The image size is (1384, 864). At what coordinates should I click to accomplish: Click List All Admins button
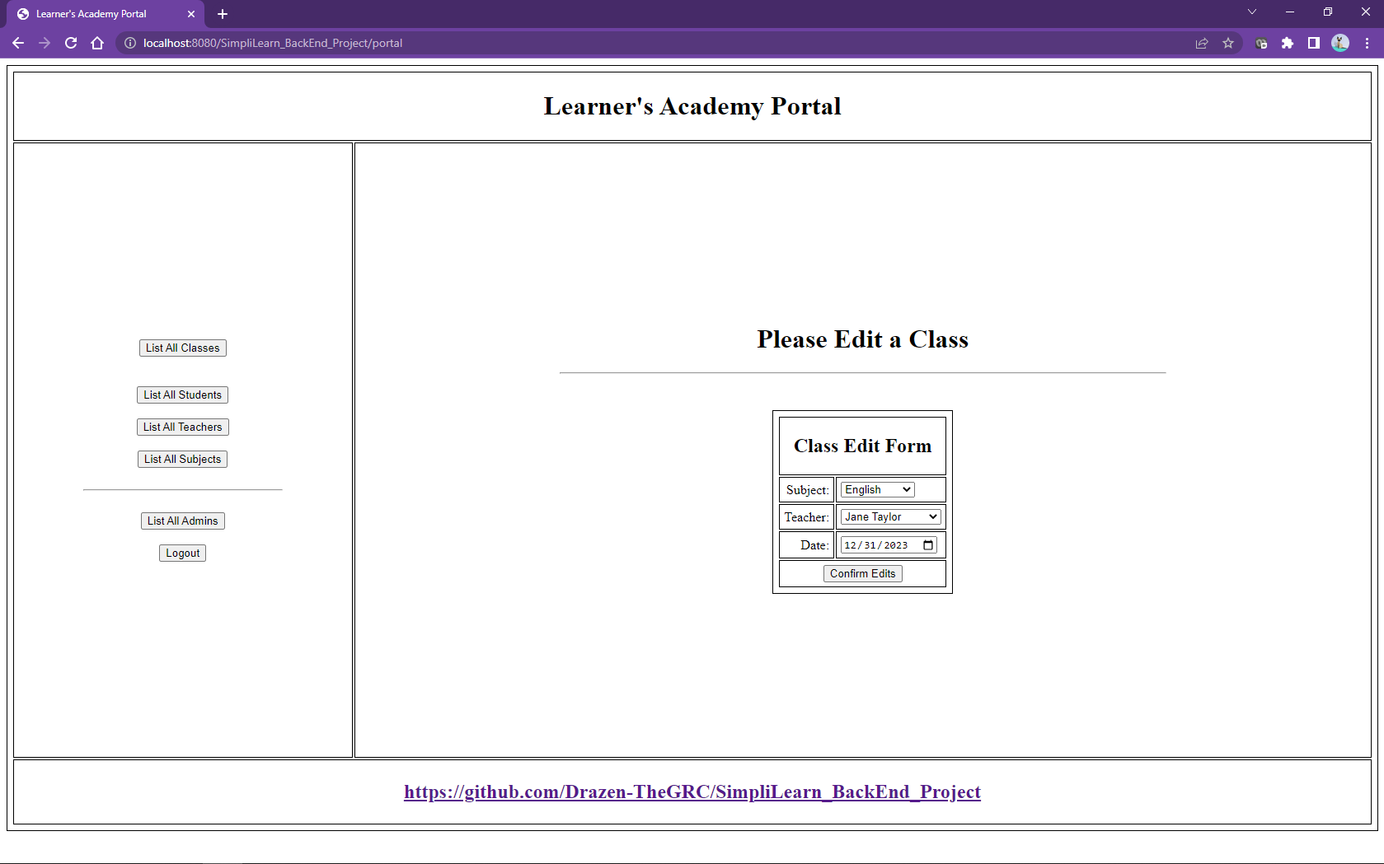pos(182,521)
